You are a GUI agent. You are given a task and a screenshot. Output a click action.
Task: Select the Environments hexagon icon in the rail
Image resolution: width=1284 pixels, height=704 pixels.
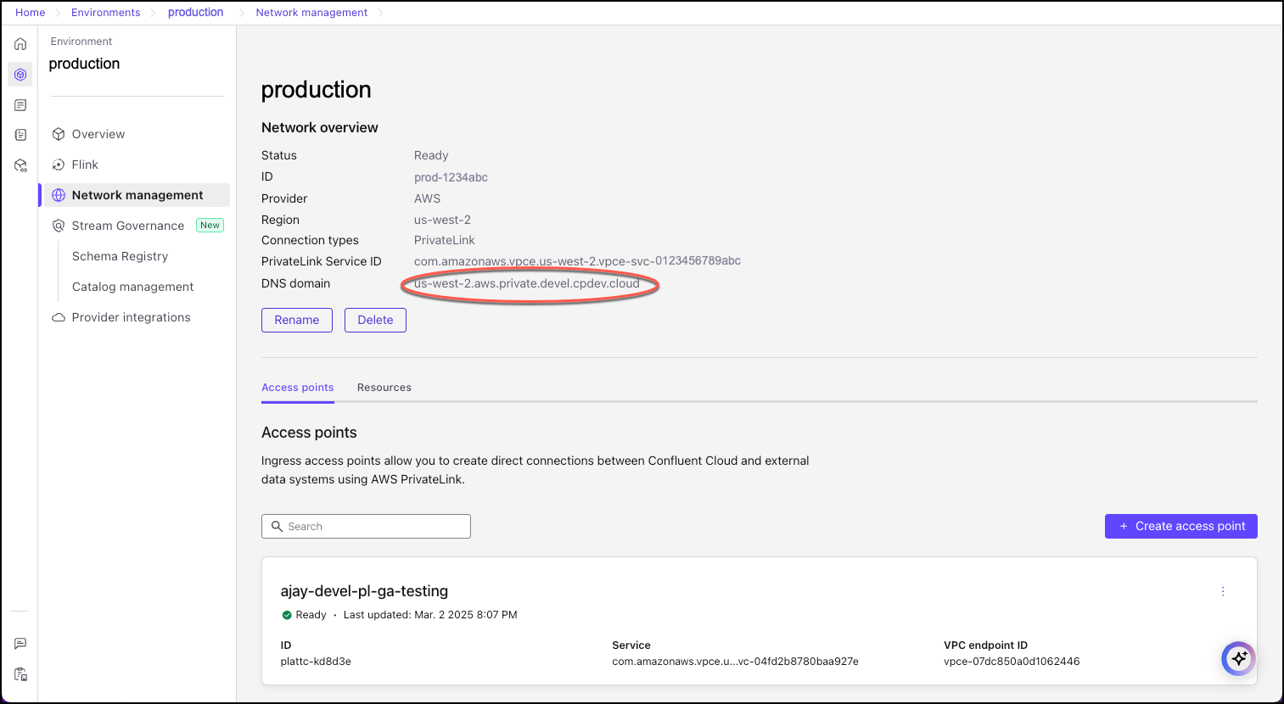(x=20, y=74)
